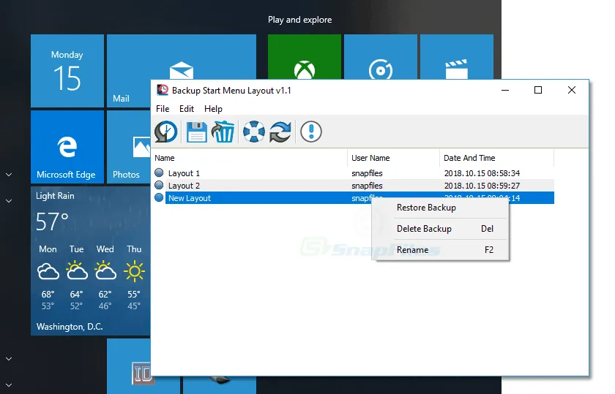Screen dimensions: 615x394
Task: Open the Monday 15 calendar tile
Action: click(x=67, y=71)
